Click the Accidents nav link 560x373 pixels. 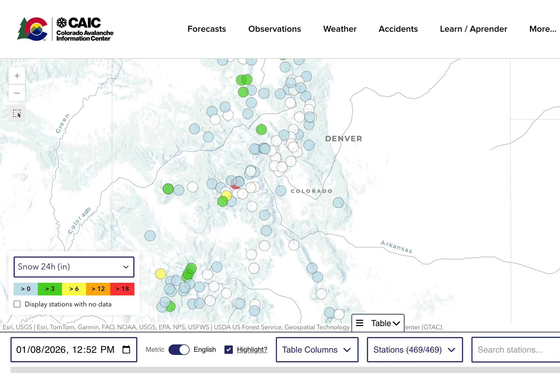[x=398, y=29]
